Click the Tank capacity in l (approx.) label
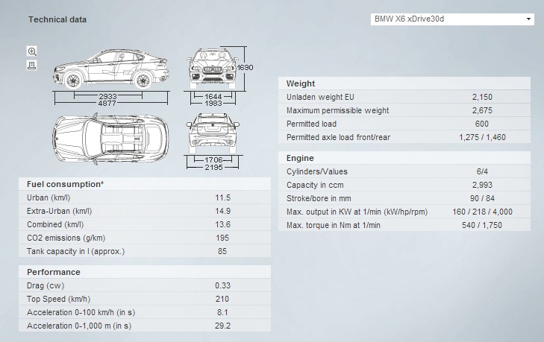Image resolution: width=544 pixels, height=342 pixels. pos(75,251)
